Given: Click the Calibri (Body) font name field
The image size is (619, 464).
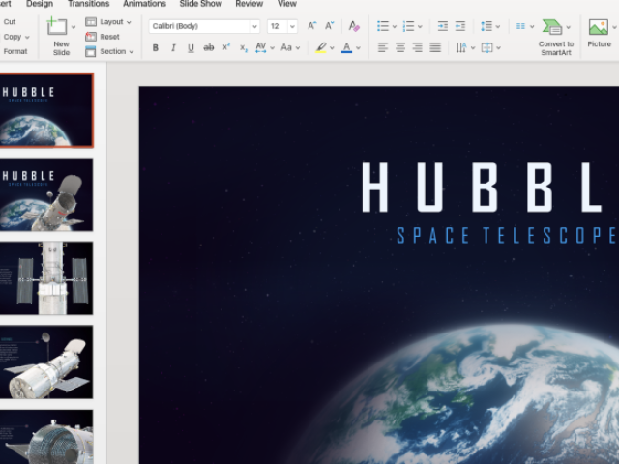Looking at the screenshot, I should pyautogui.click(x=199, y=26).
